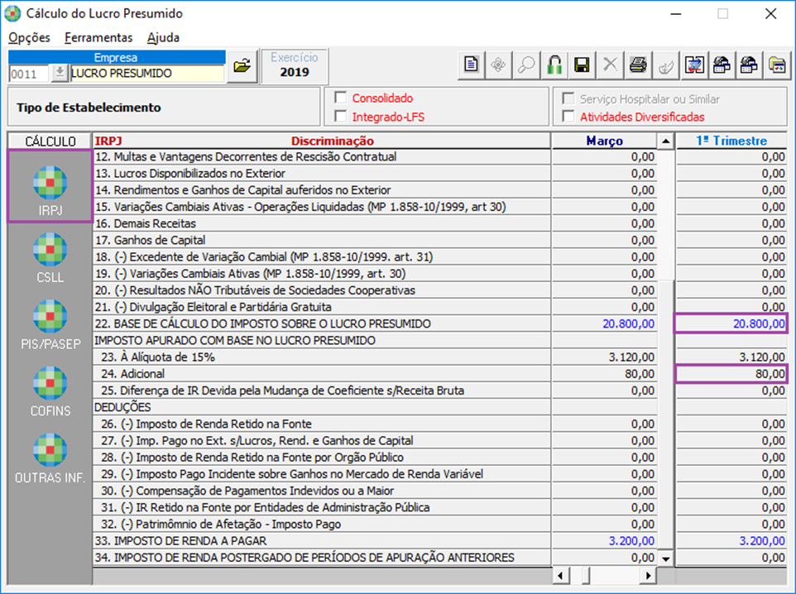Click the CÁLCULO sidebar header
Viewport: 796px width, 594px height.
pyautogui.click(x=50, y=141)
